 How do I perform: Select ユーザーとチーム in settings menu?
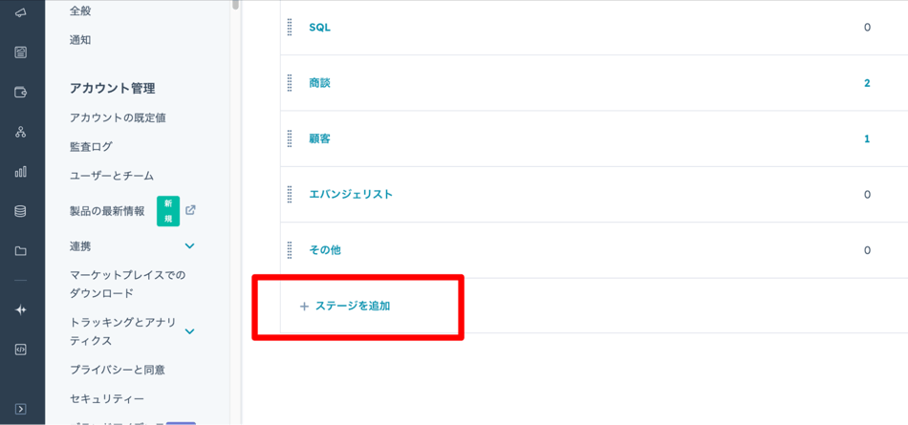click(x=111, y=176)
